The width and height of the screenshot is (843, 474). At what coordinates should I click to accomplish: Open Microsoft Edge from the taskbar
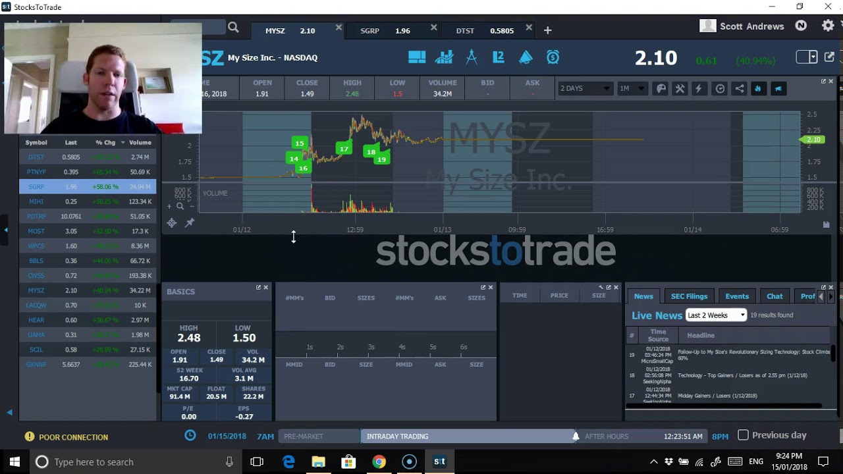(288, 461)
